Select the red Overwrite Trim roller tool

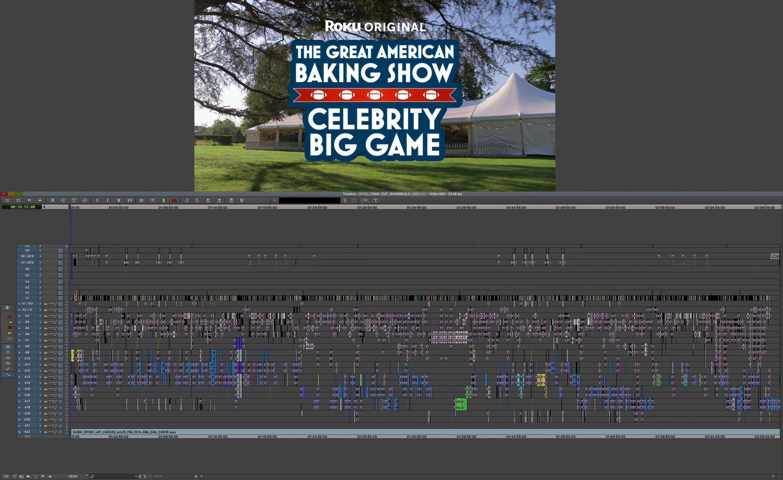click(x=10, y=328)
